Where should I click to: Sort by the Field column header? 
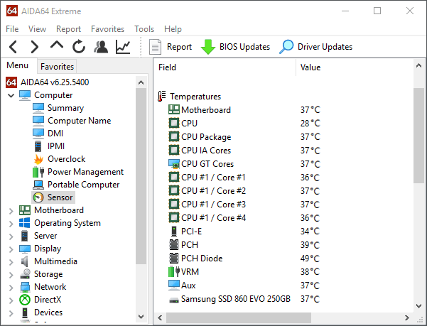[x=225, y=67]
